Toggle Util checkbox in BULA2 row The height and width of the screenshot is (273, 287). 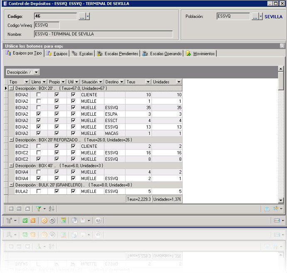[73, 191]
